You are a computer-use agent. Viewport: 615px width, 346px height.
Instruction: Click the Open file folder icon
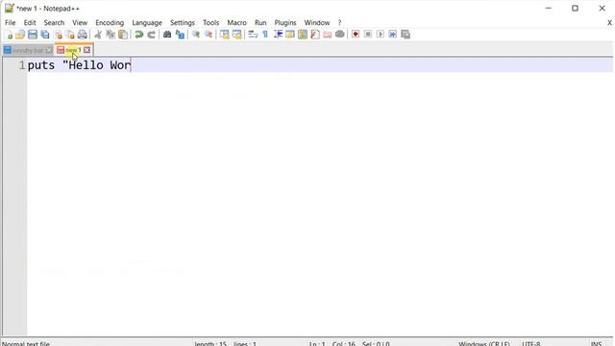point(20,35)
